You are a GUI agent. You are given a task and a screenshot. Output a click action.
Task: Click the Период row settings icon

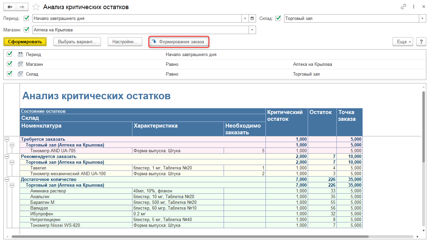coord(20,54)
